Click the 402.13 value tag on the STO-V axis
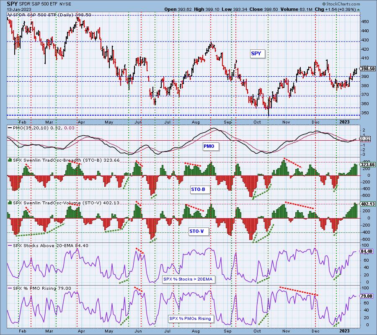 pos(368,204)
